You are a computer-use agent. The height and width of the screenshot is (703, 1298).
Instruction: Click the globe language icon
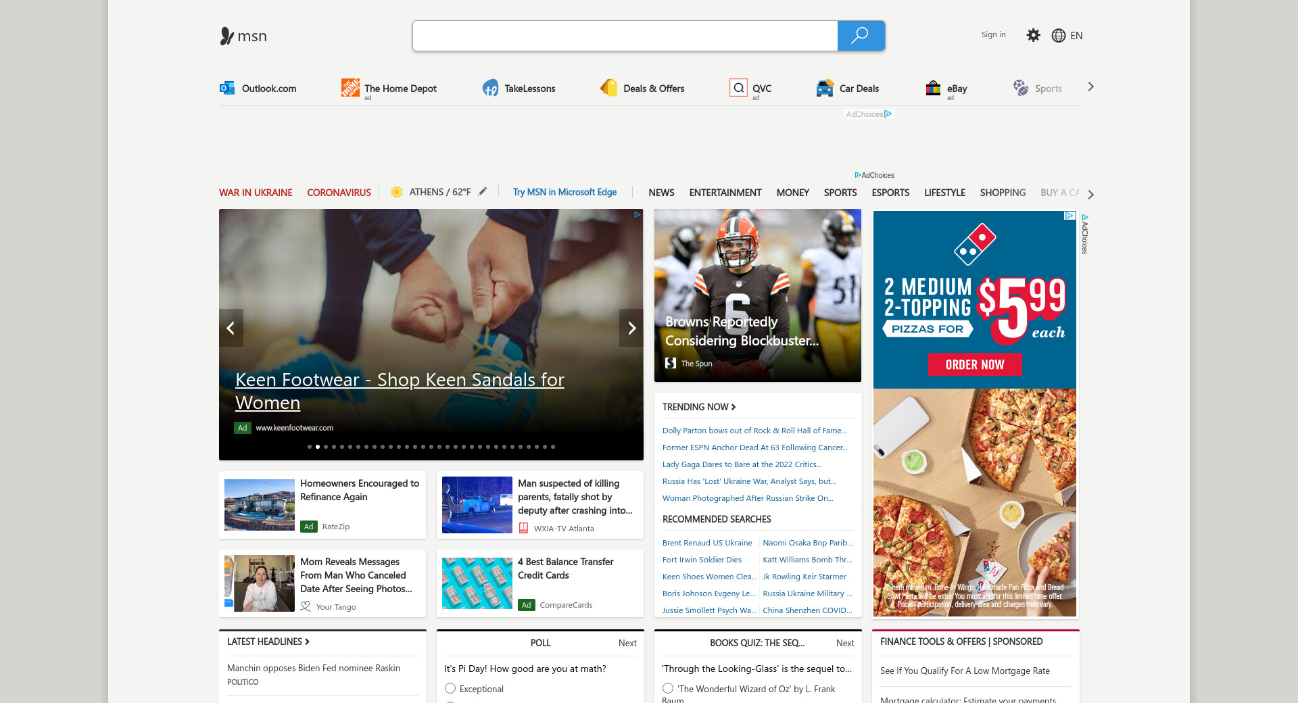coord(1058,36)
